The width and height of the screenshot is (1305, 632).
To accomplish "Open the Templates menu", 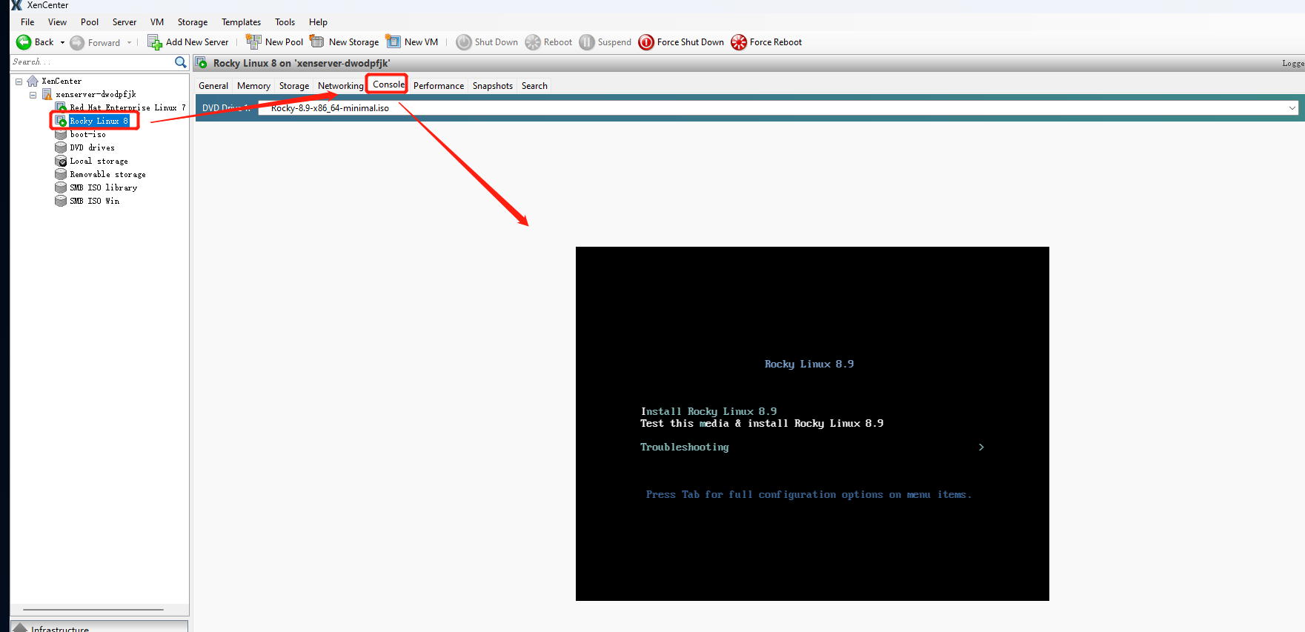I will click(x=241, y=22).
